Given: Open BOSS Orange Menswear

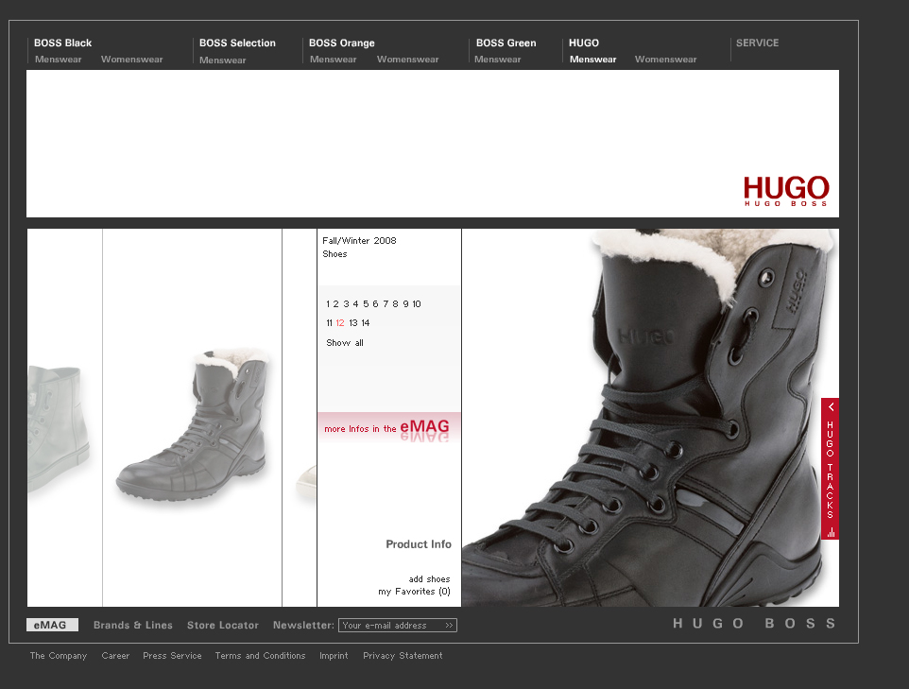Looking at the screenshot, I should point(333,60).
